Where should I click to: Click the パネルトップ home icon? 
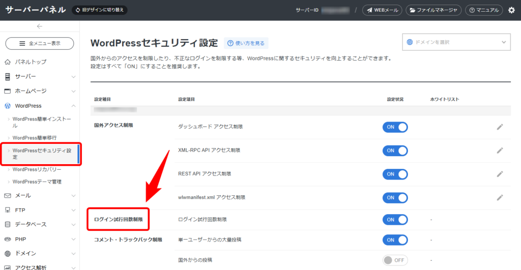tap(8, 62)
